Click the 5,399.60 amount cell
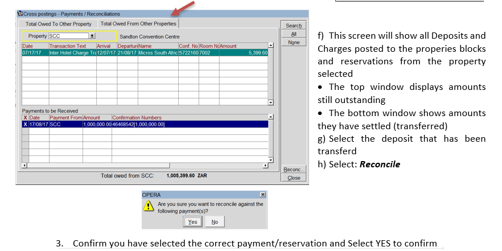The image size is (502, 251). (x=244, y=53)
